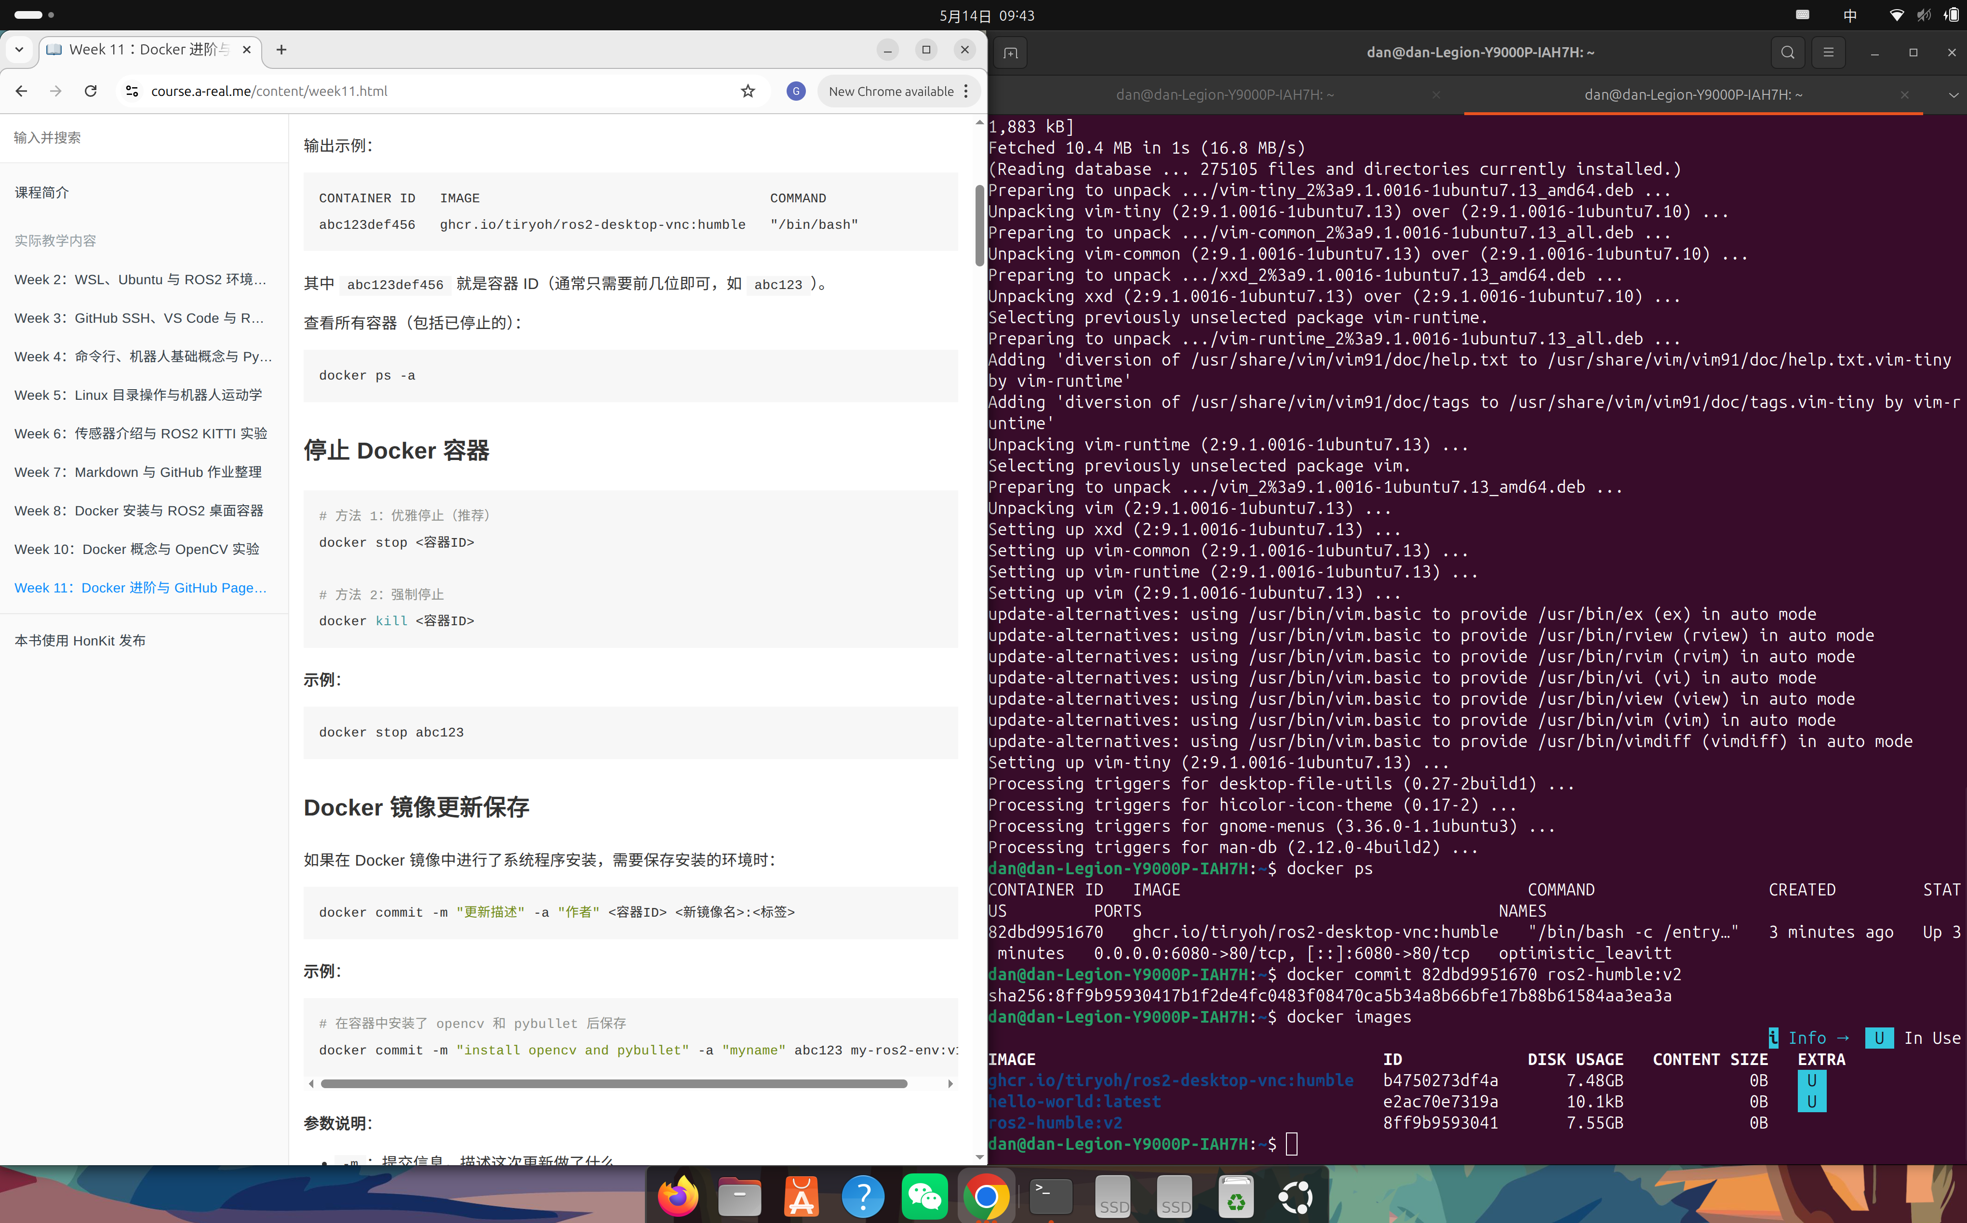
Task: Go forward in Chrome history
Action: pos(56,92)
